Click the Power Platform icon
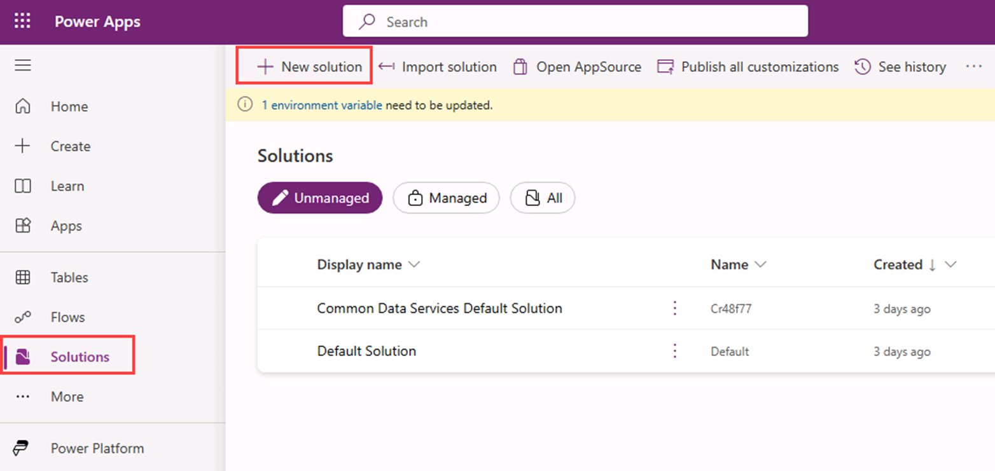 (21, 448)
